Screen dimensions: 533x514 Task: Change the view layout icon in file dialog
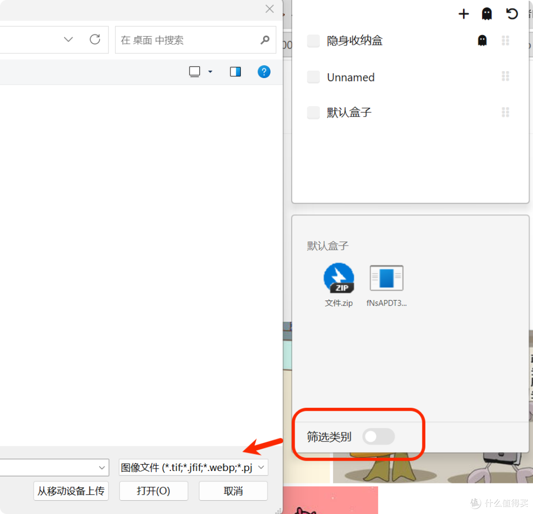(194, 72)
